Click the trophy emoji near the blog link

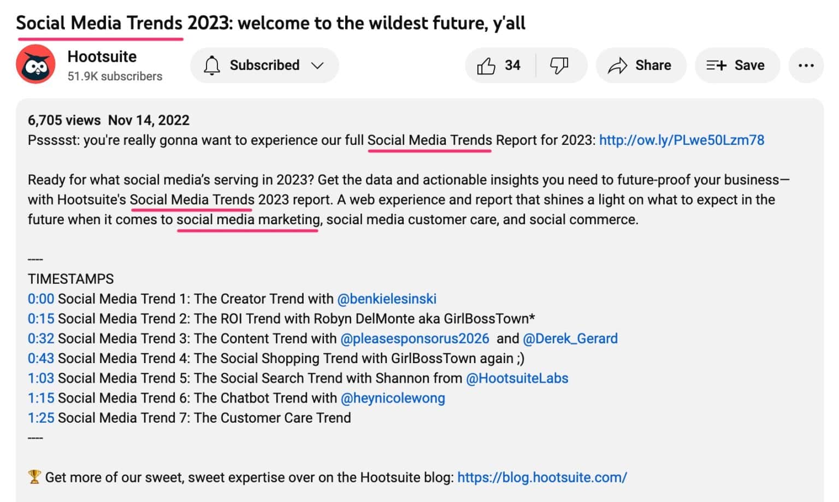[x=33, y=477]
